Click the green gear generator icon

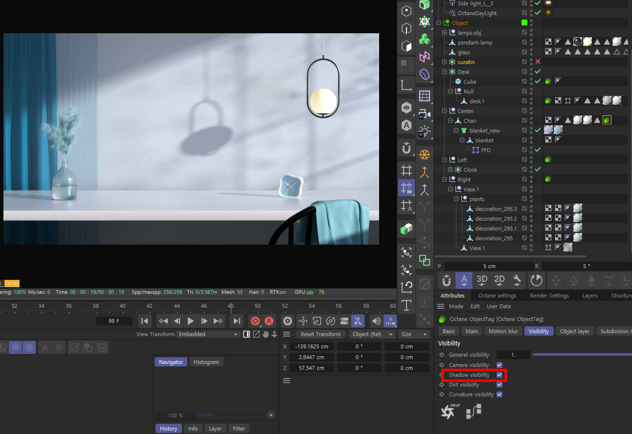424,22
